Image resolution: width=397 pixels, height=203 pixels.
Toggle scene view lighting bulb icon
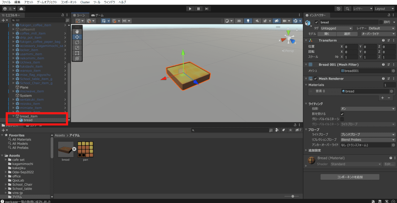[248, 21]
